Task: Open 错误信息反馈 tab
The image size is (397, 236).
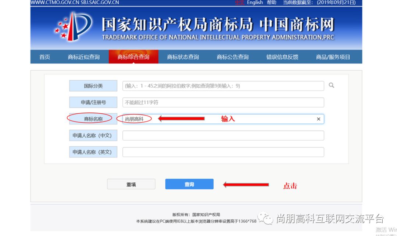Action: click(x=282, y=57)
